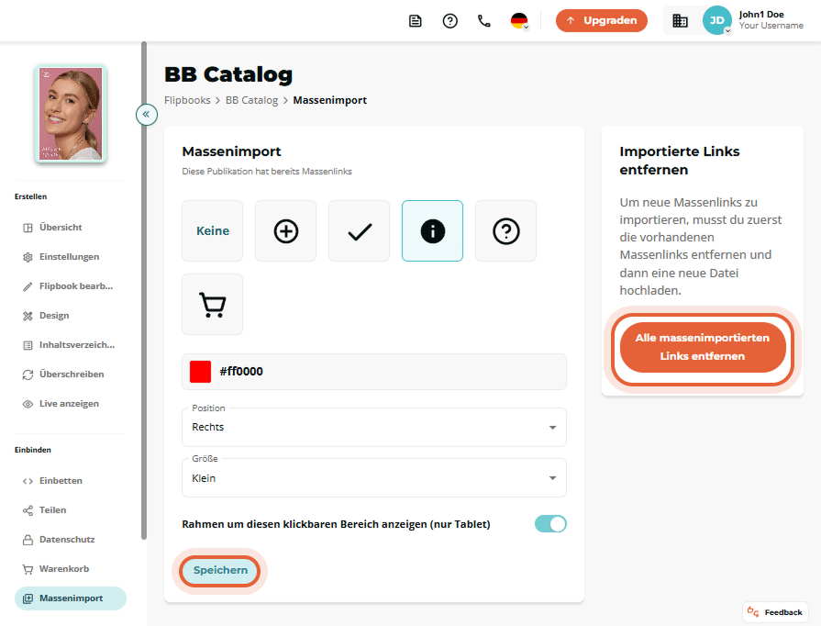Open the German flag language selector

click(x=519, y=21)
